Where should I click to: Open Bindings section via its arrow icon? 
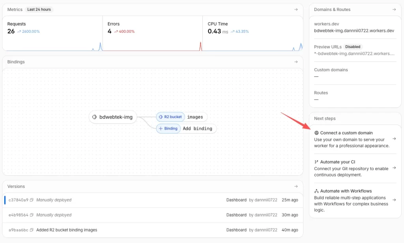[x=296, y=62]
